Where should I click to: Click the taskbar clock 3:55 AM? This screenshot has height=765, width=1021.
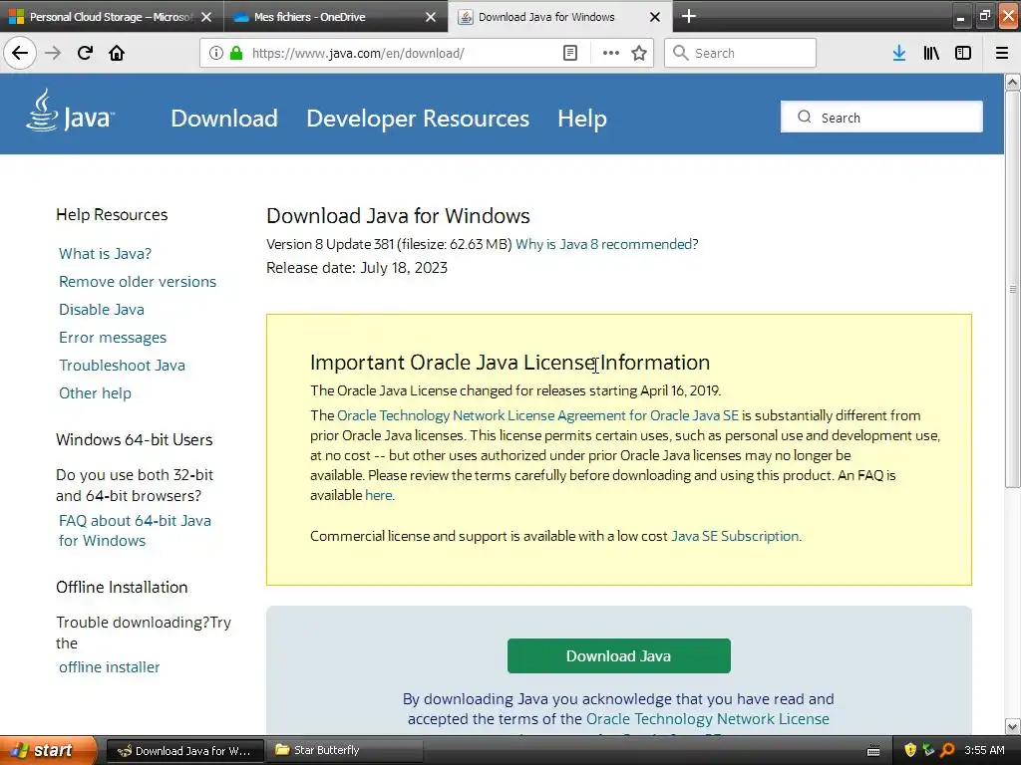pos(984,750)
